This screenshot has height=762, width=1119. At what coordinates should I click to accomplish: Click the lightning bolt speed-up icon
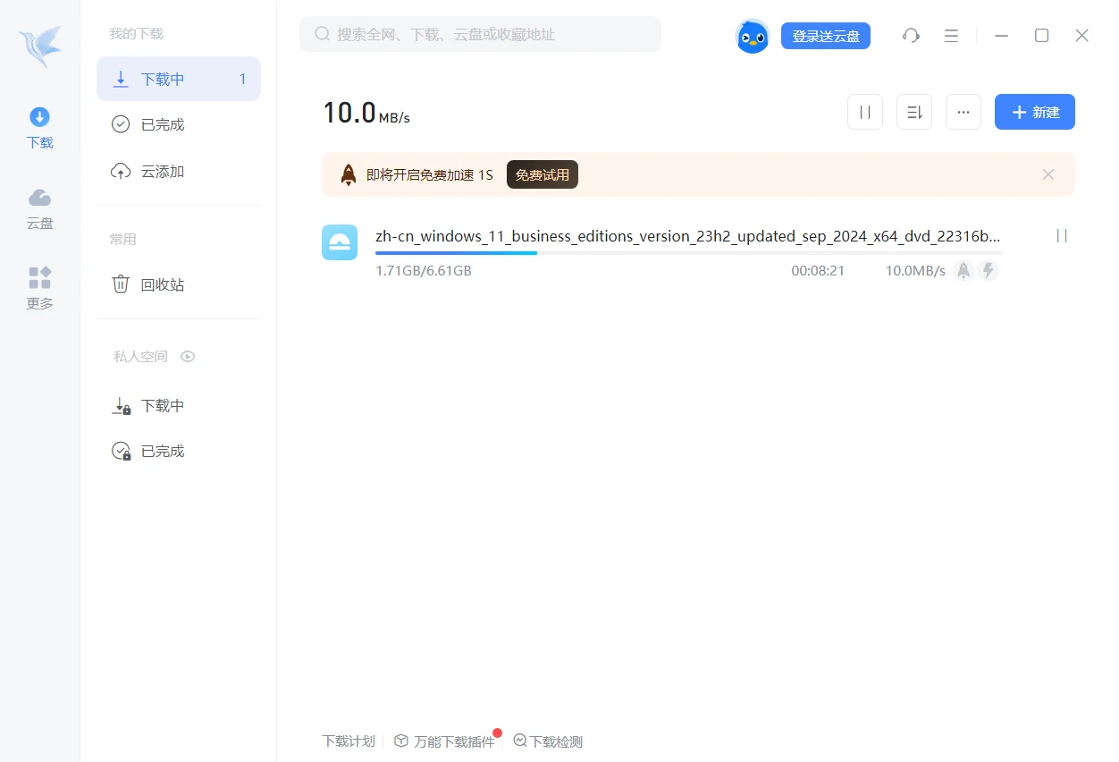[x=988, y=271]
